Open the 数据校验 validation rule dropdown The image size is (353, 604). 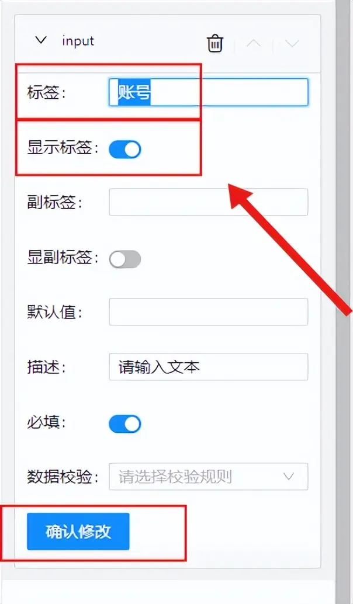coord(209,477)
